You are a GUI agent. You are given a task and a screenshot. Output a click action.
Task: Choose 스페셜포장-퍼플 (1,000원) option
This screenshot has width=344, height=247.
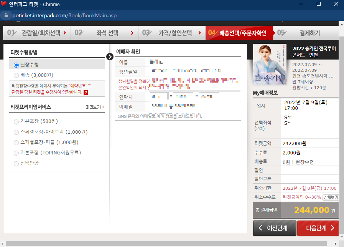[x=16, y=143]
